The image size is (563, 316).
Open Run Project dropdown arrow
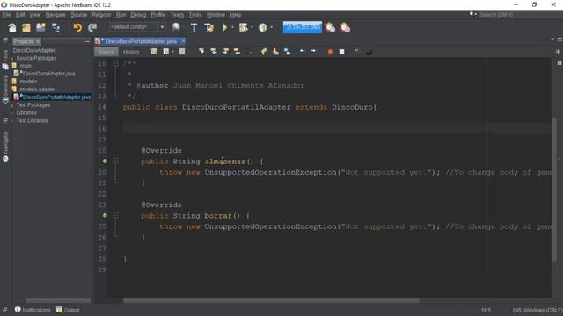click(x=232, y=27)
